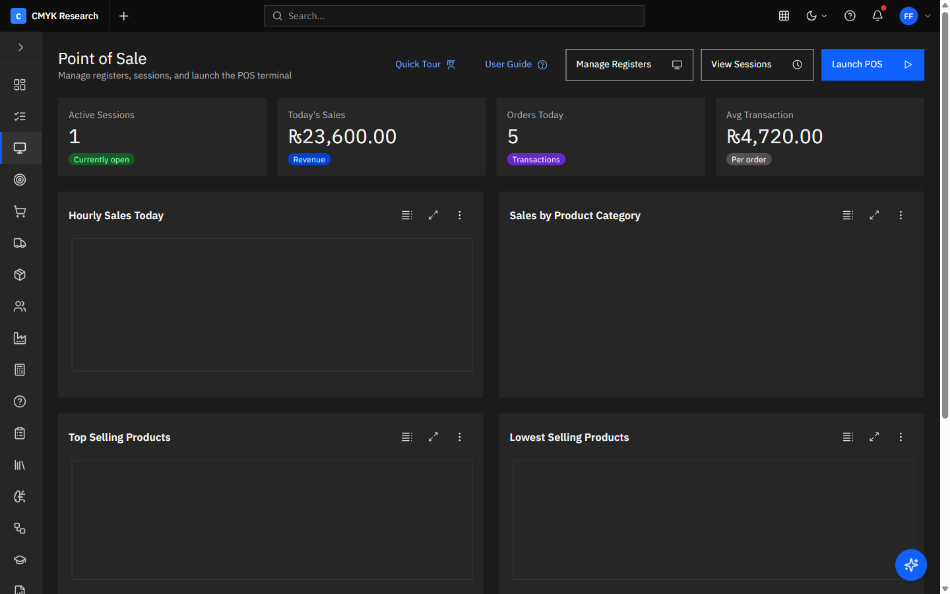950x594 pixels.
Task: Open the shopping cart sidebar icon
Action: pyautogui.click(x=20, y=211)
